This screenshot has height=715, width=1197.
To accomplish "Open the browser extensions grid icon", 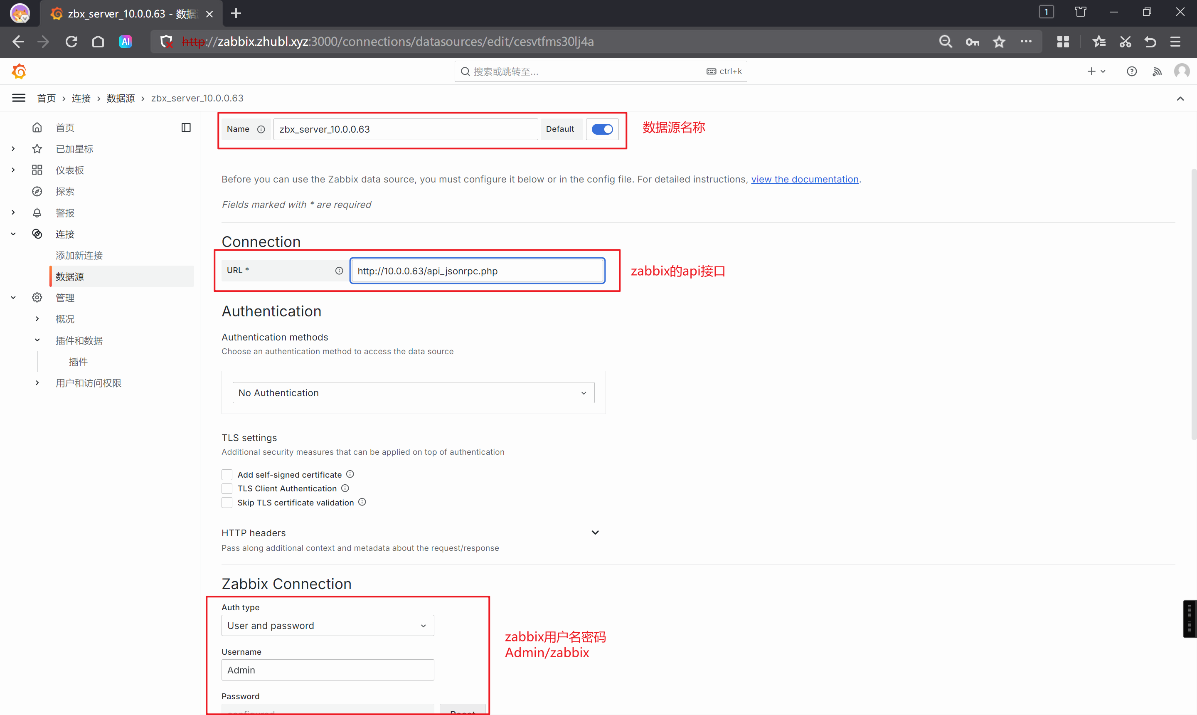I will 1063,42.
